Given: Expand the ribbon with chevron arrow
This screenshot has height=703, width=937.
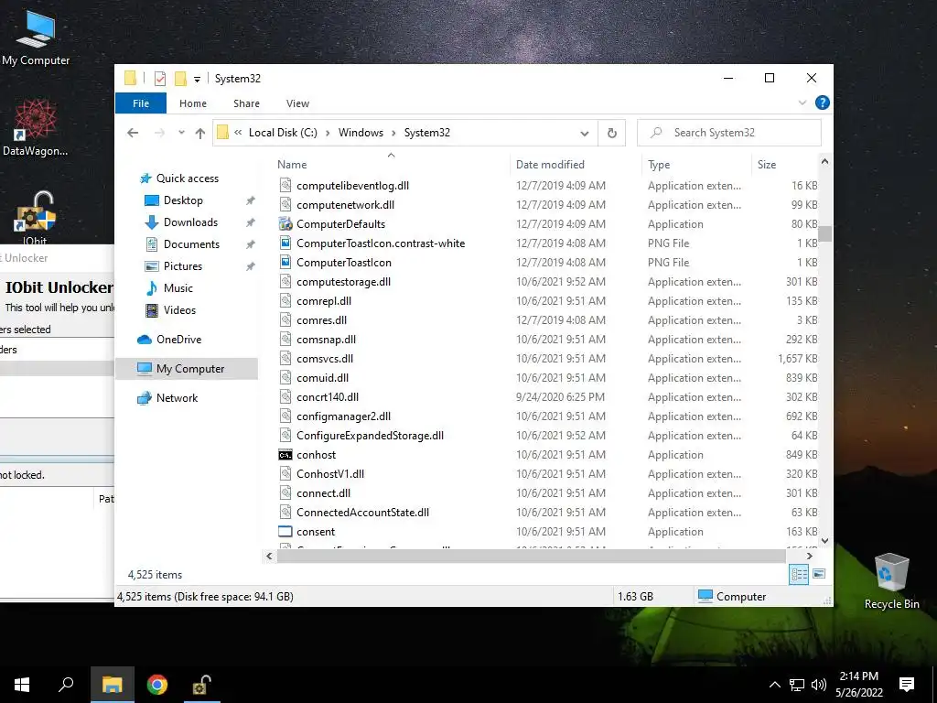Looking at the screenshot, I should pyautogui.click(x=802, y=103).
